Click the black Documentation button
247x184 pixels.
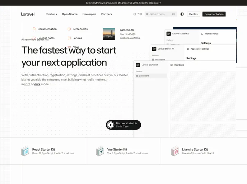pos(214,14)
